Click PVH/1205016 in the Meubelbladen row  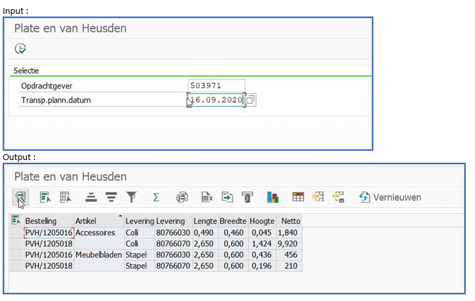pyautogui.click(x=49, y=255)
